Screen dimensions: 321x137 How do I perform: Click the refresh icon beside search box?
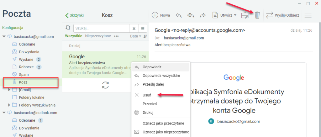coord(68,28)
